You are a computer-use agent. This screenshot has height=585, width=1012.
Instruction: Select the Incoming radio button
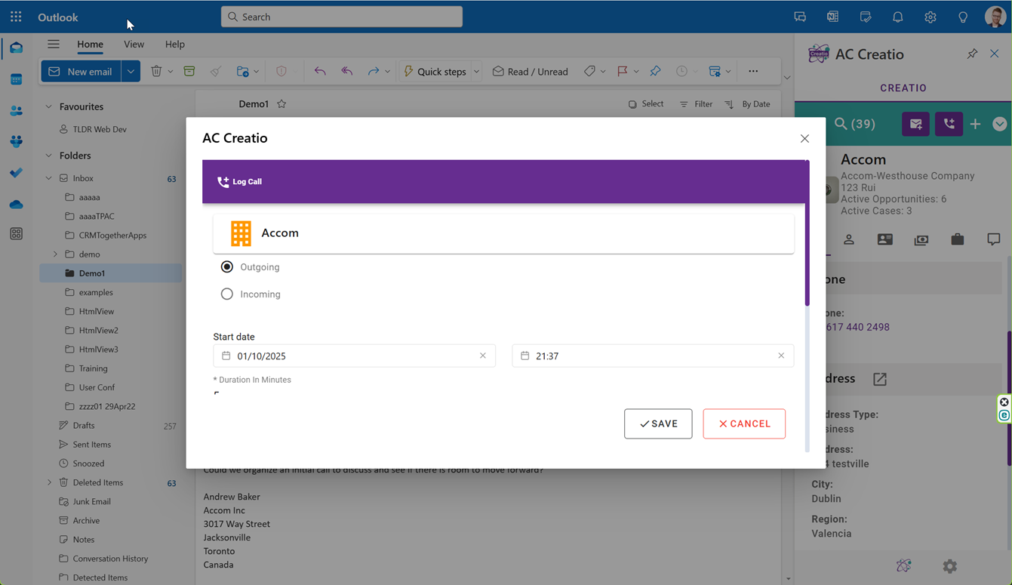(226, 294)
